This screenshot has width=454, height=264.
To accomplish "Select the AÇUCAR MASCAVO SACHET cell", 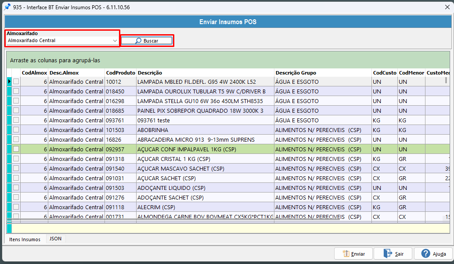I will [x=205, y=168].
